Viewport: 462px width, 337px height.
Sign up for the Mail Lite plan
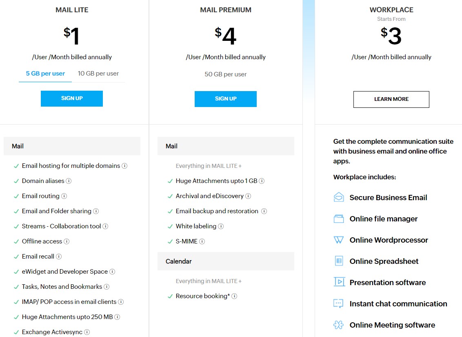pos(72,98)
